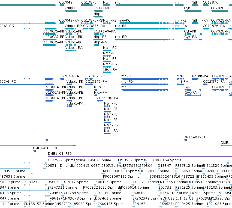Select the Vdup1-PD protein label

pos(75,87)
